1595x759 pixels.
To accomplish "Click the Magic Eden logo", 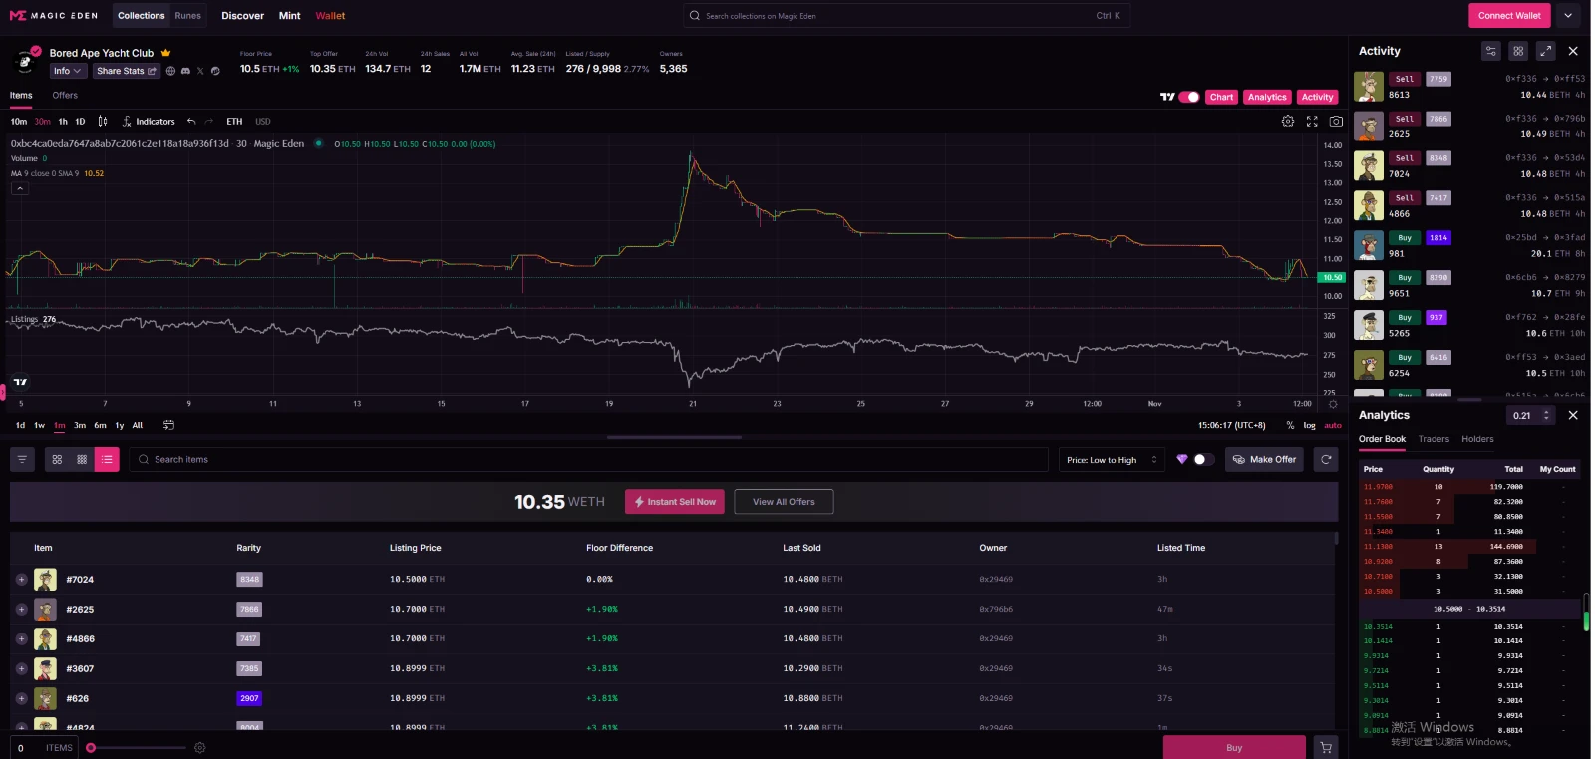I will click(54, 16).
